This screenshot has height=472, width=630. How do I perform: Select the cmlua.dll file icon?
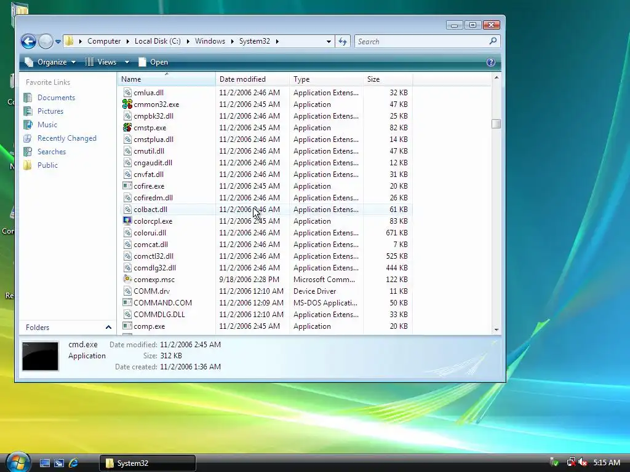[x=127, y=93]
